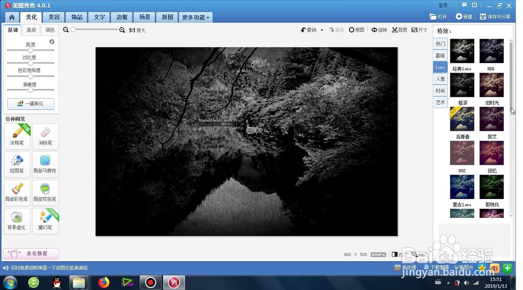Click the zoom level slider handle
This screenshot has height=290, width=523.
pos(73,30)
